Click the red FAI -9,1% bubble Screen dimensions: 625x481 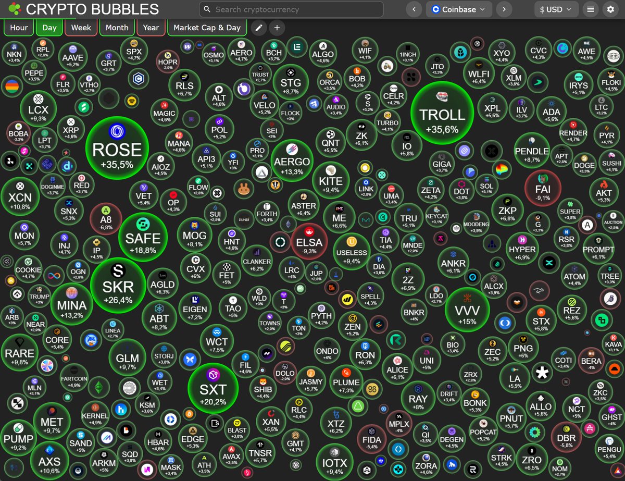click(543, 188)
